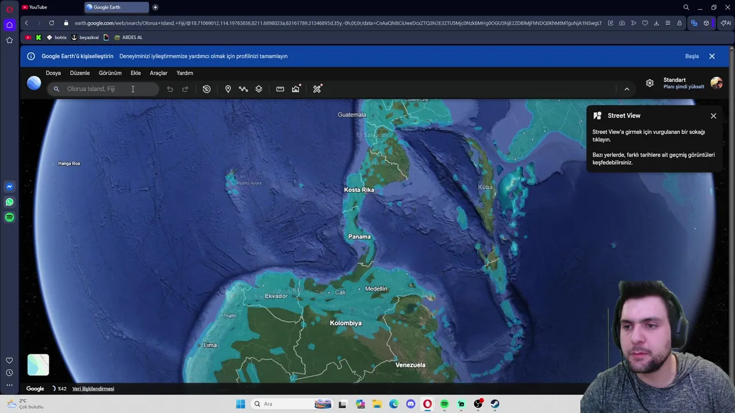Open browser downloads icon
735x413 pixels.
tap(656, 23)
